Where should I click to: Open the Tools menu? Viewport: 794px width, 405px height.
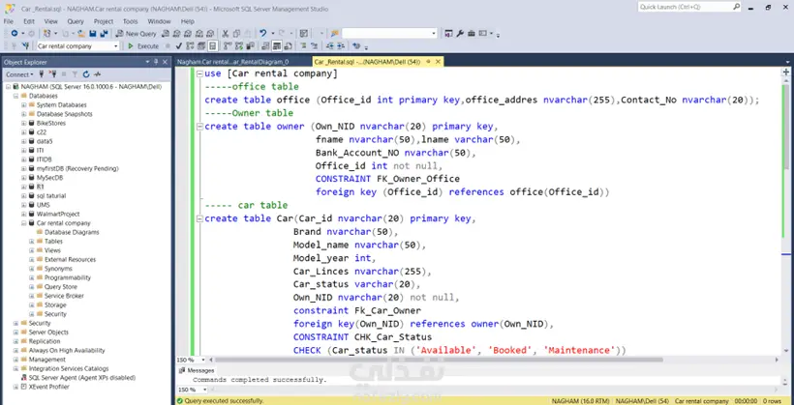tap(130, 21)
